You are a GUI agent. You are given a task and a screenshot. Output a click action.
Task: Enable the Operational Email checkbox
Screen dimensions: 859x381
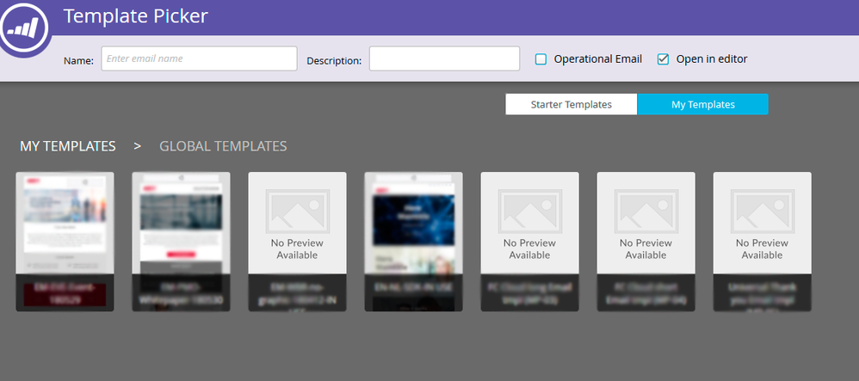point(541,59)
